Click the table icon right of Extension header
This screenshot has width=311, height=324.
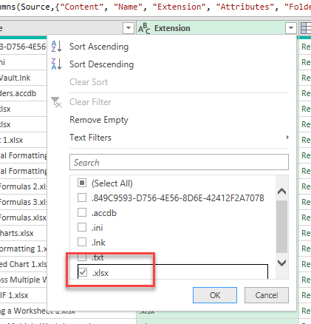(306, 28)
